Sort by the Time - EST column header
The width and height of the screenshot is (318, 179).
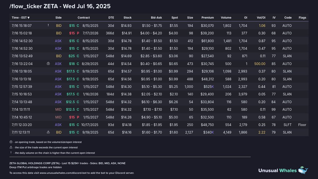click(21, 18)
